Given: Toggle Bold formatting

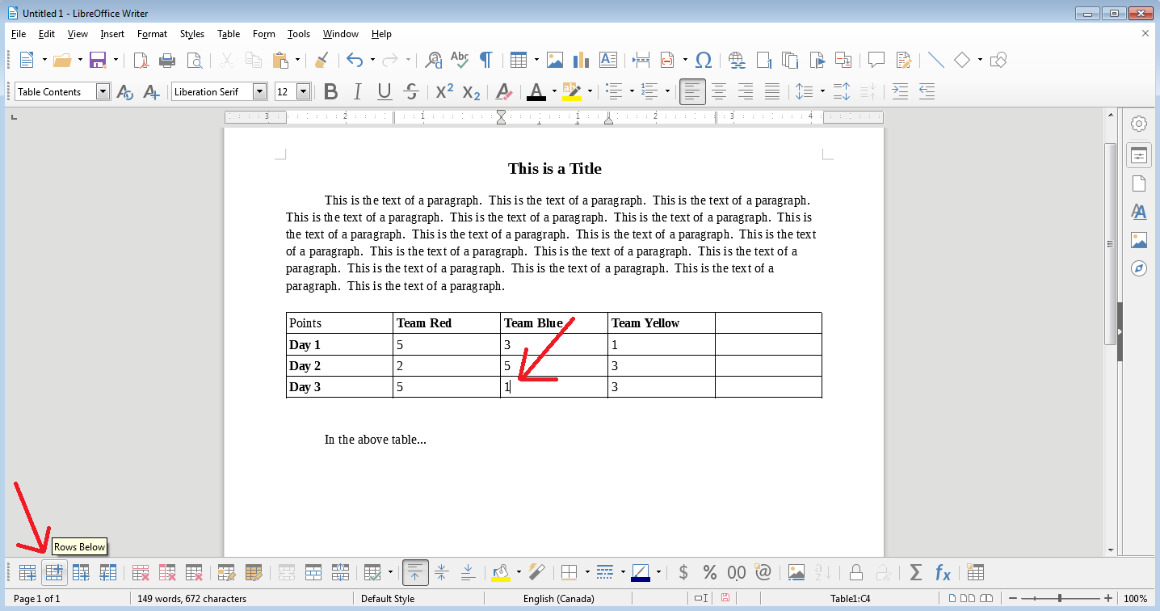Looking at the screenshot, I should point(330,91).
